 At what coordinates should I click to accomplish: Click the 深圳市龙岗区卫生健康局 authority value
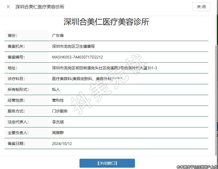tap(73, 47)
